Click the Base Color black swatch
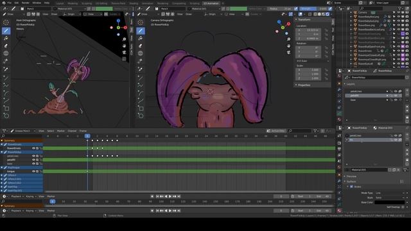The height and width of the screenshot is (231, 411). coord(390,202)
